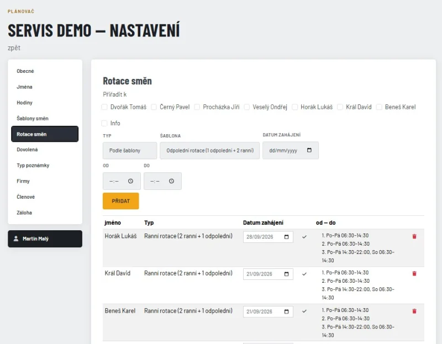The height and width of the screenshot is (344, 442).
Task: Open the Typ dropdown showing Podle šablony
Action: [x=130, y=150]
